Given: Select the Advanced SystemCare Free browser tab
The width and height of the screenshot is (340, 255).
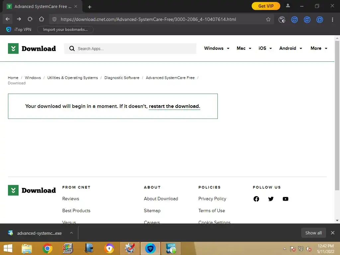Looking at the screenshot, I should [42, 7].
